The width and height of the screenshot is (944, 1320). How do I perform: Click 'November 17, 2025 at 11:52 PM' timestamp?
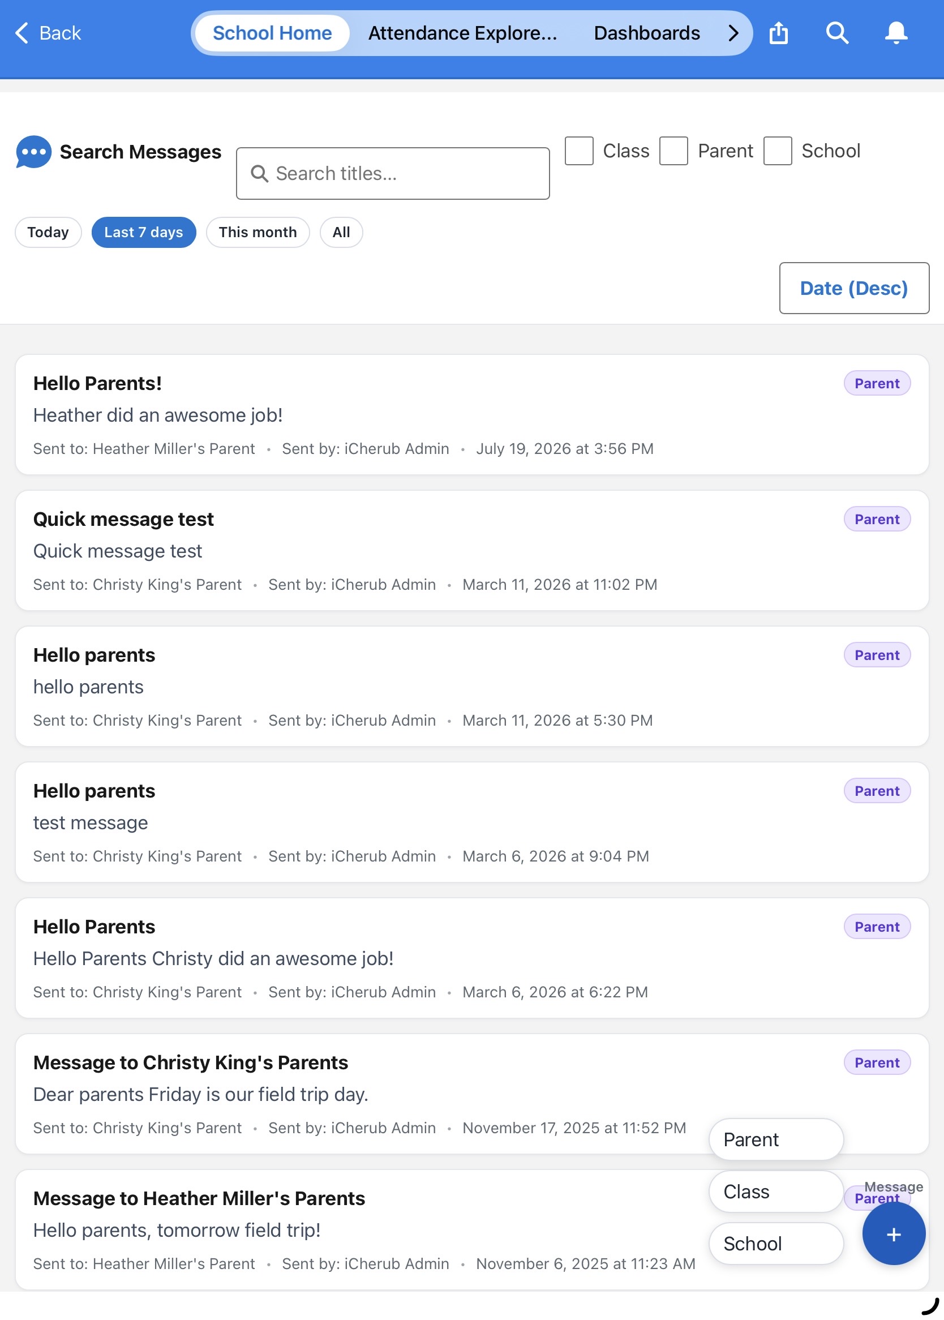tap(574, 1128)
